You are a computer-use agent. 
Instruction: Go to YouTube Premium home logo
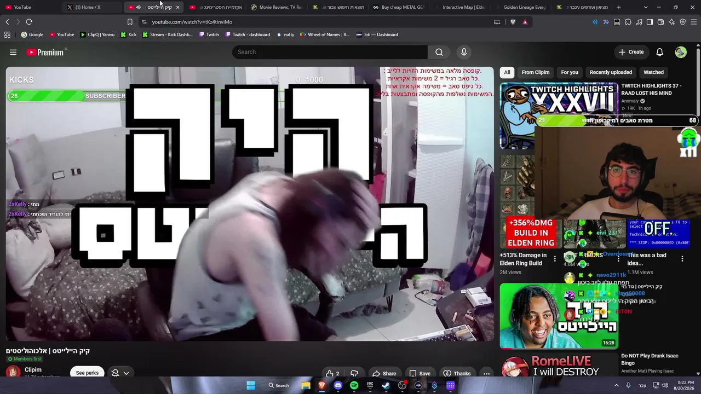pos(46,52)
